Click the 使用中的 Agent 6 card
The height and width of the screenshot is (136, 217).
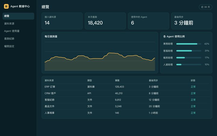pos(149,21)
